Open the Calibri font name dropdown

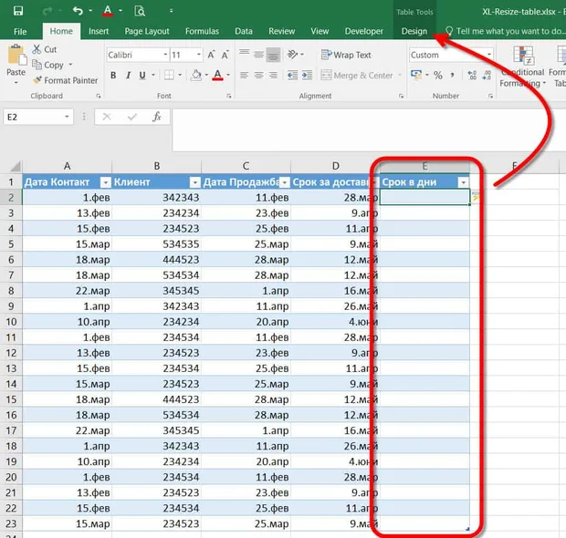tap(165, 55)
